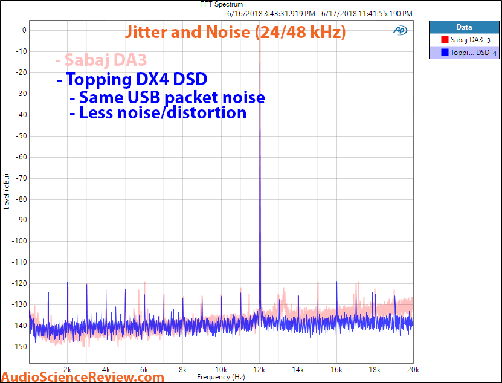This screenshot has height=383, width=502.
Task: Click the "-50" level tick label
Action: tap(22, 136)
